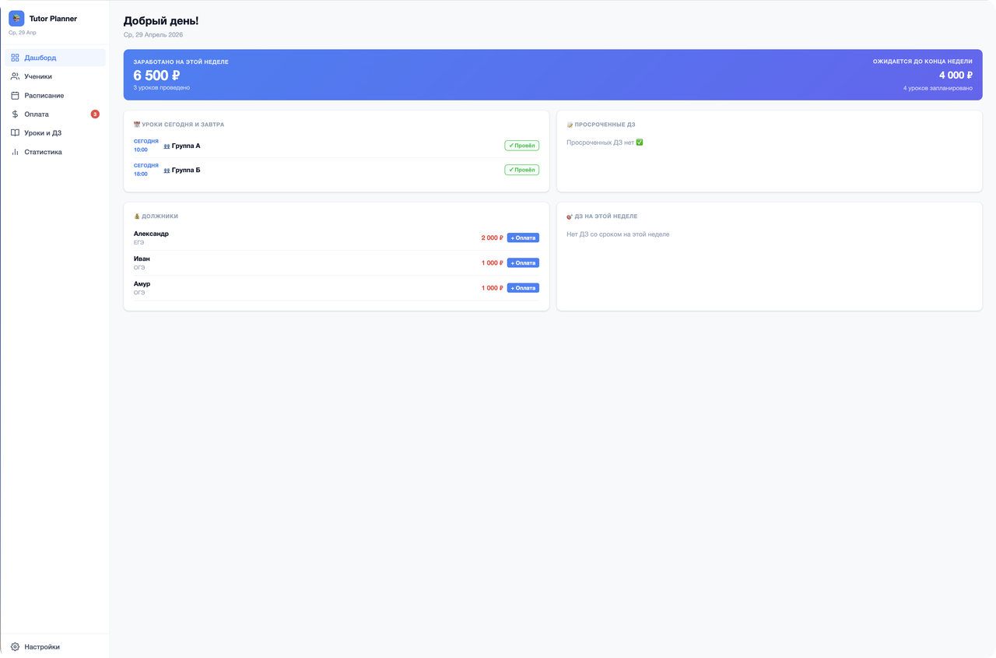The image size is (996, 658).
Task: Click the Ср, 29 Апр sidebar date
Action: click(x=23, y=33)
